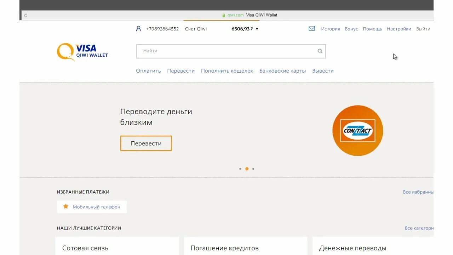Screen dimensions: 453x255
Task: Open the Денежные переводы category card
Action: pos(373,246)
